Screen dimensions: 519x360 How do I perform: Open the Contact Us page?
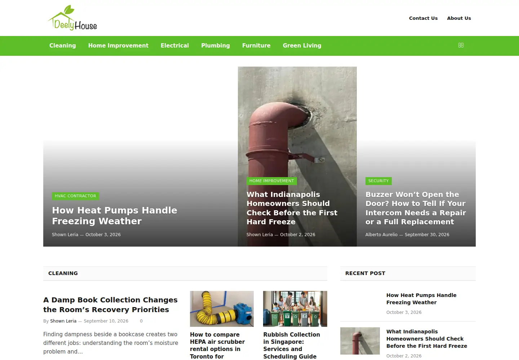tap(423, 18)
